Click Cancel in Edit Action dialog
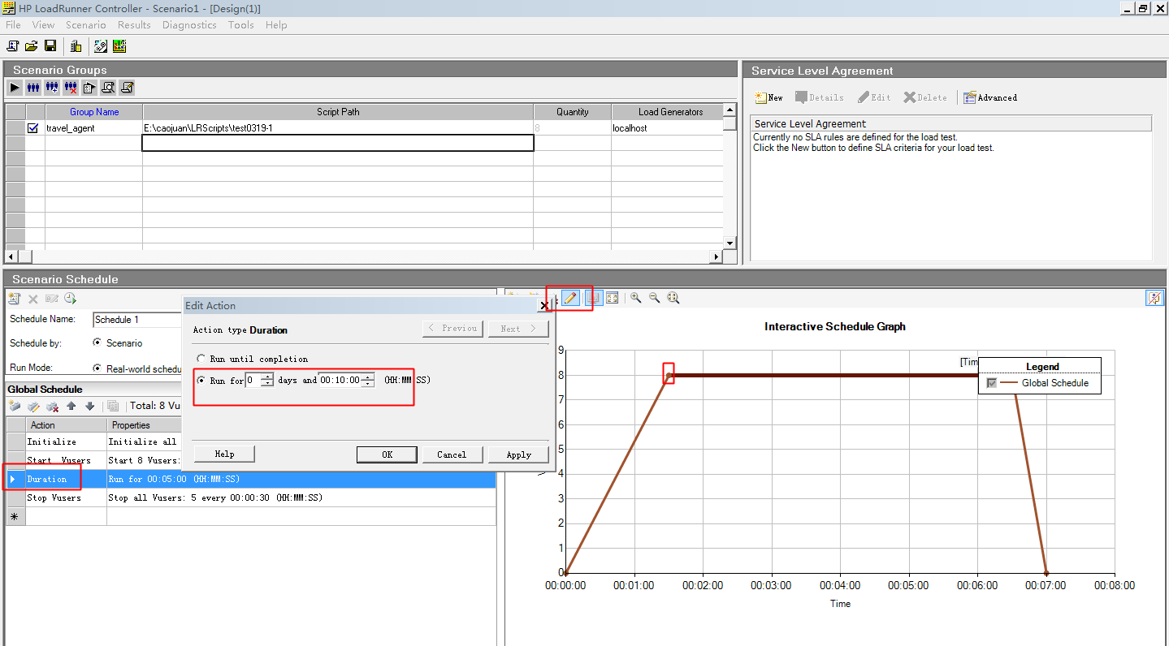 coord(452,454)
